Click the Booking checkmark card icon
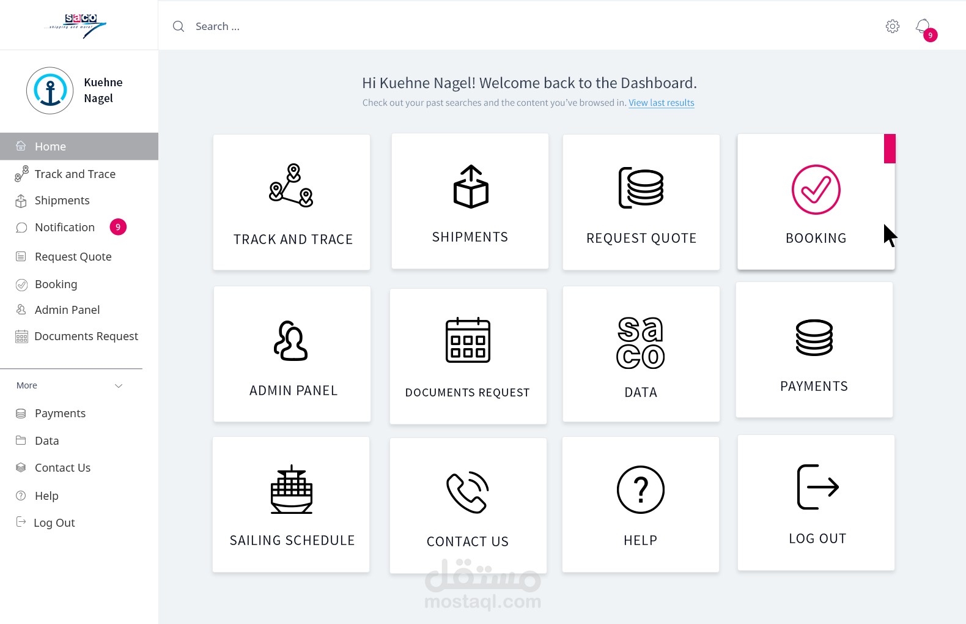966x624 pixels. coord(816,190)
